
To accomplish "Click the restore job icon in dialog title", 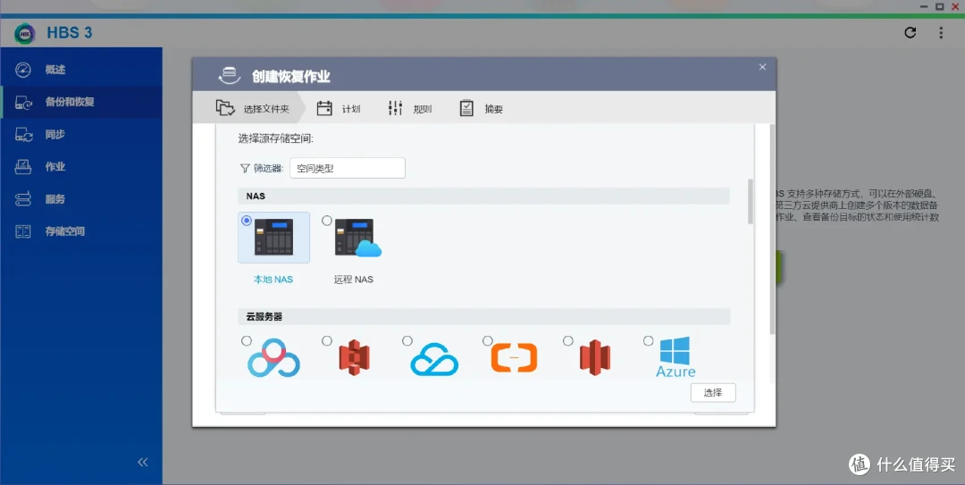I will click(230, 76).
